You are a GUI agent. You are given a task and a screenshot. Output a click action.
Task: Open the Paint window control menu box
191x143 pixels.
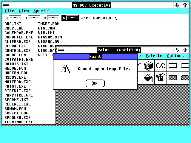pyautogui.click(x=61, y=50)
